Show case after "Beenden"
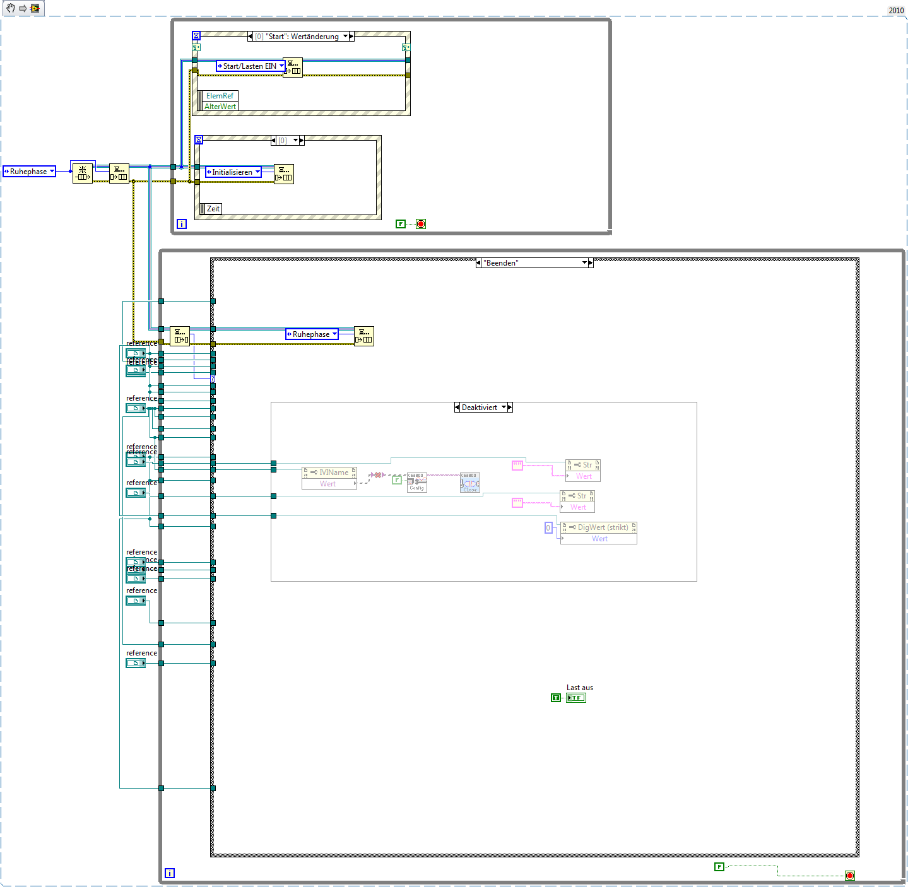Screen dimensions: 908x887 [591, 263]
